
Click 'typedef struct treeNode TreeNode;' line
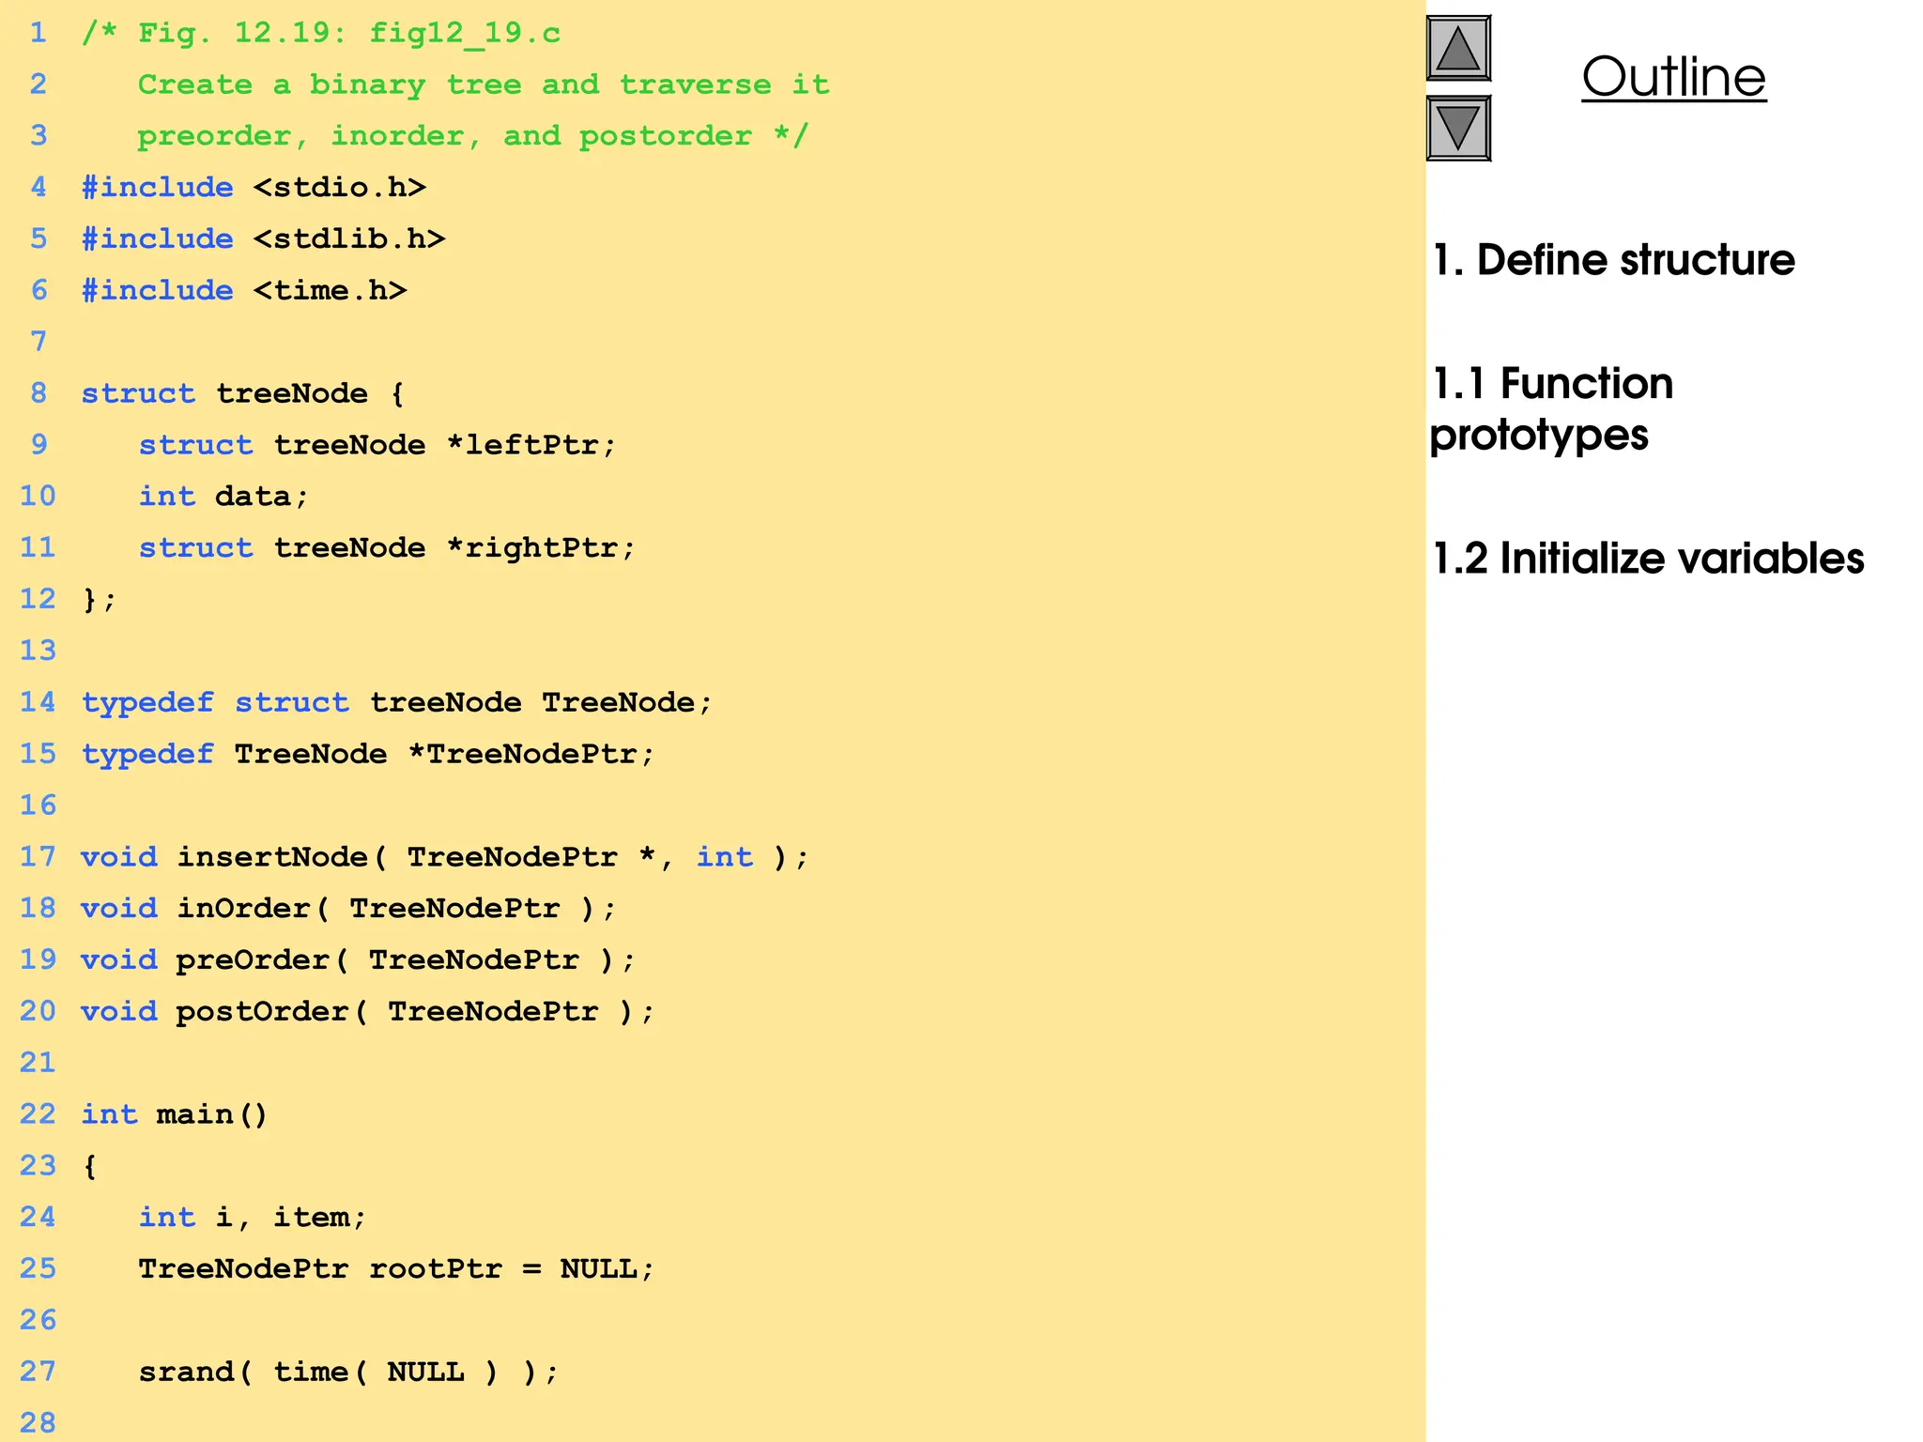[x=397, y=702]
